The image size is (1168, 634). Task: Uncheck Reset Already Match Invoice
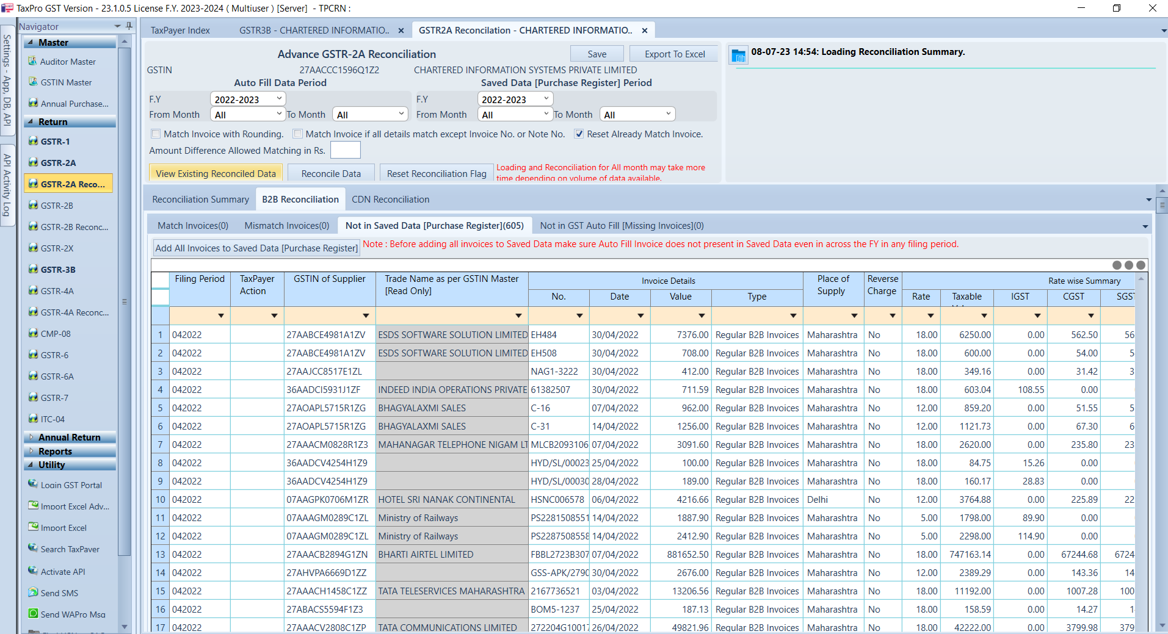579,134
